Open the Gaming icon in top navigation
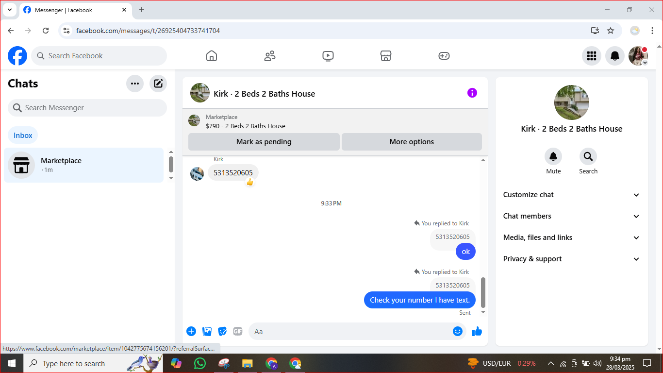 pos(444,56)
